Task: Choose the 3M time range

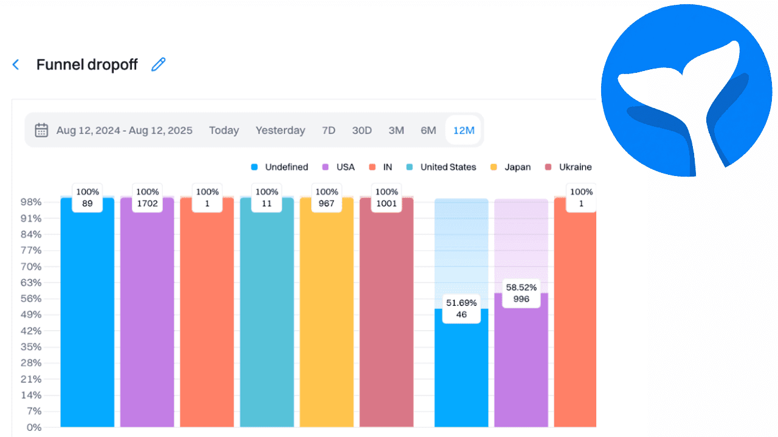Action: [x=396, y=130]
